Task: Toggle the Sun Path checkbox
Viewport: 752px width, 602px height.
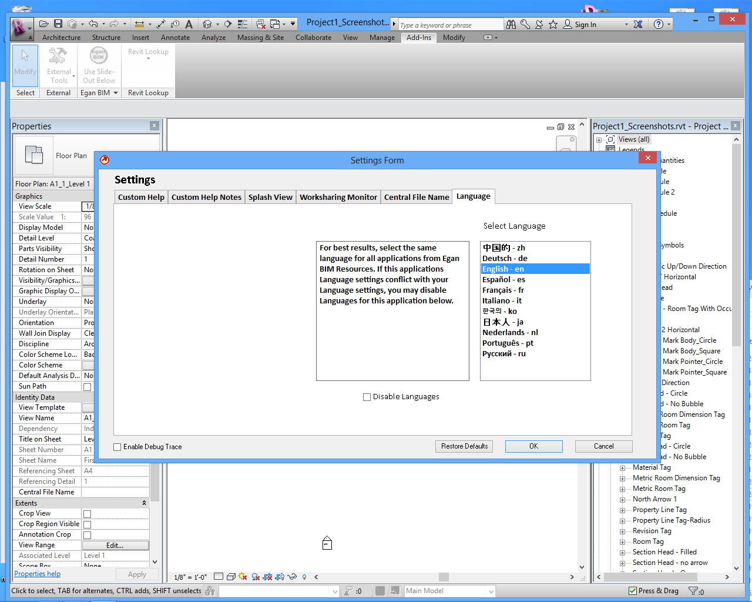Action: pos(88,387)
